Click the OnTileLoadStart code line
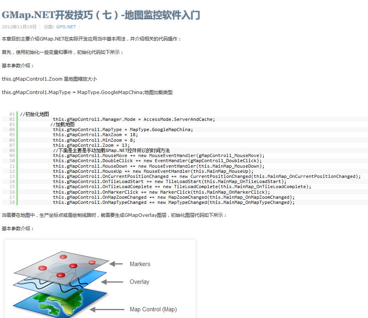Viewport: 368px width, 318px height. point(170,181)
